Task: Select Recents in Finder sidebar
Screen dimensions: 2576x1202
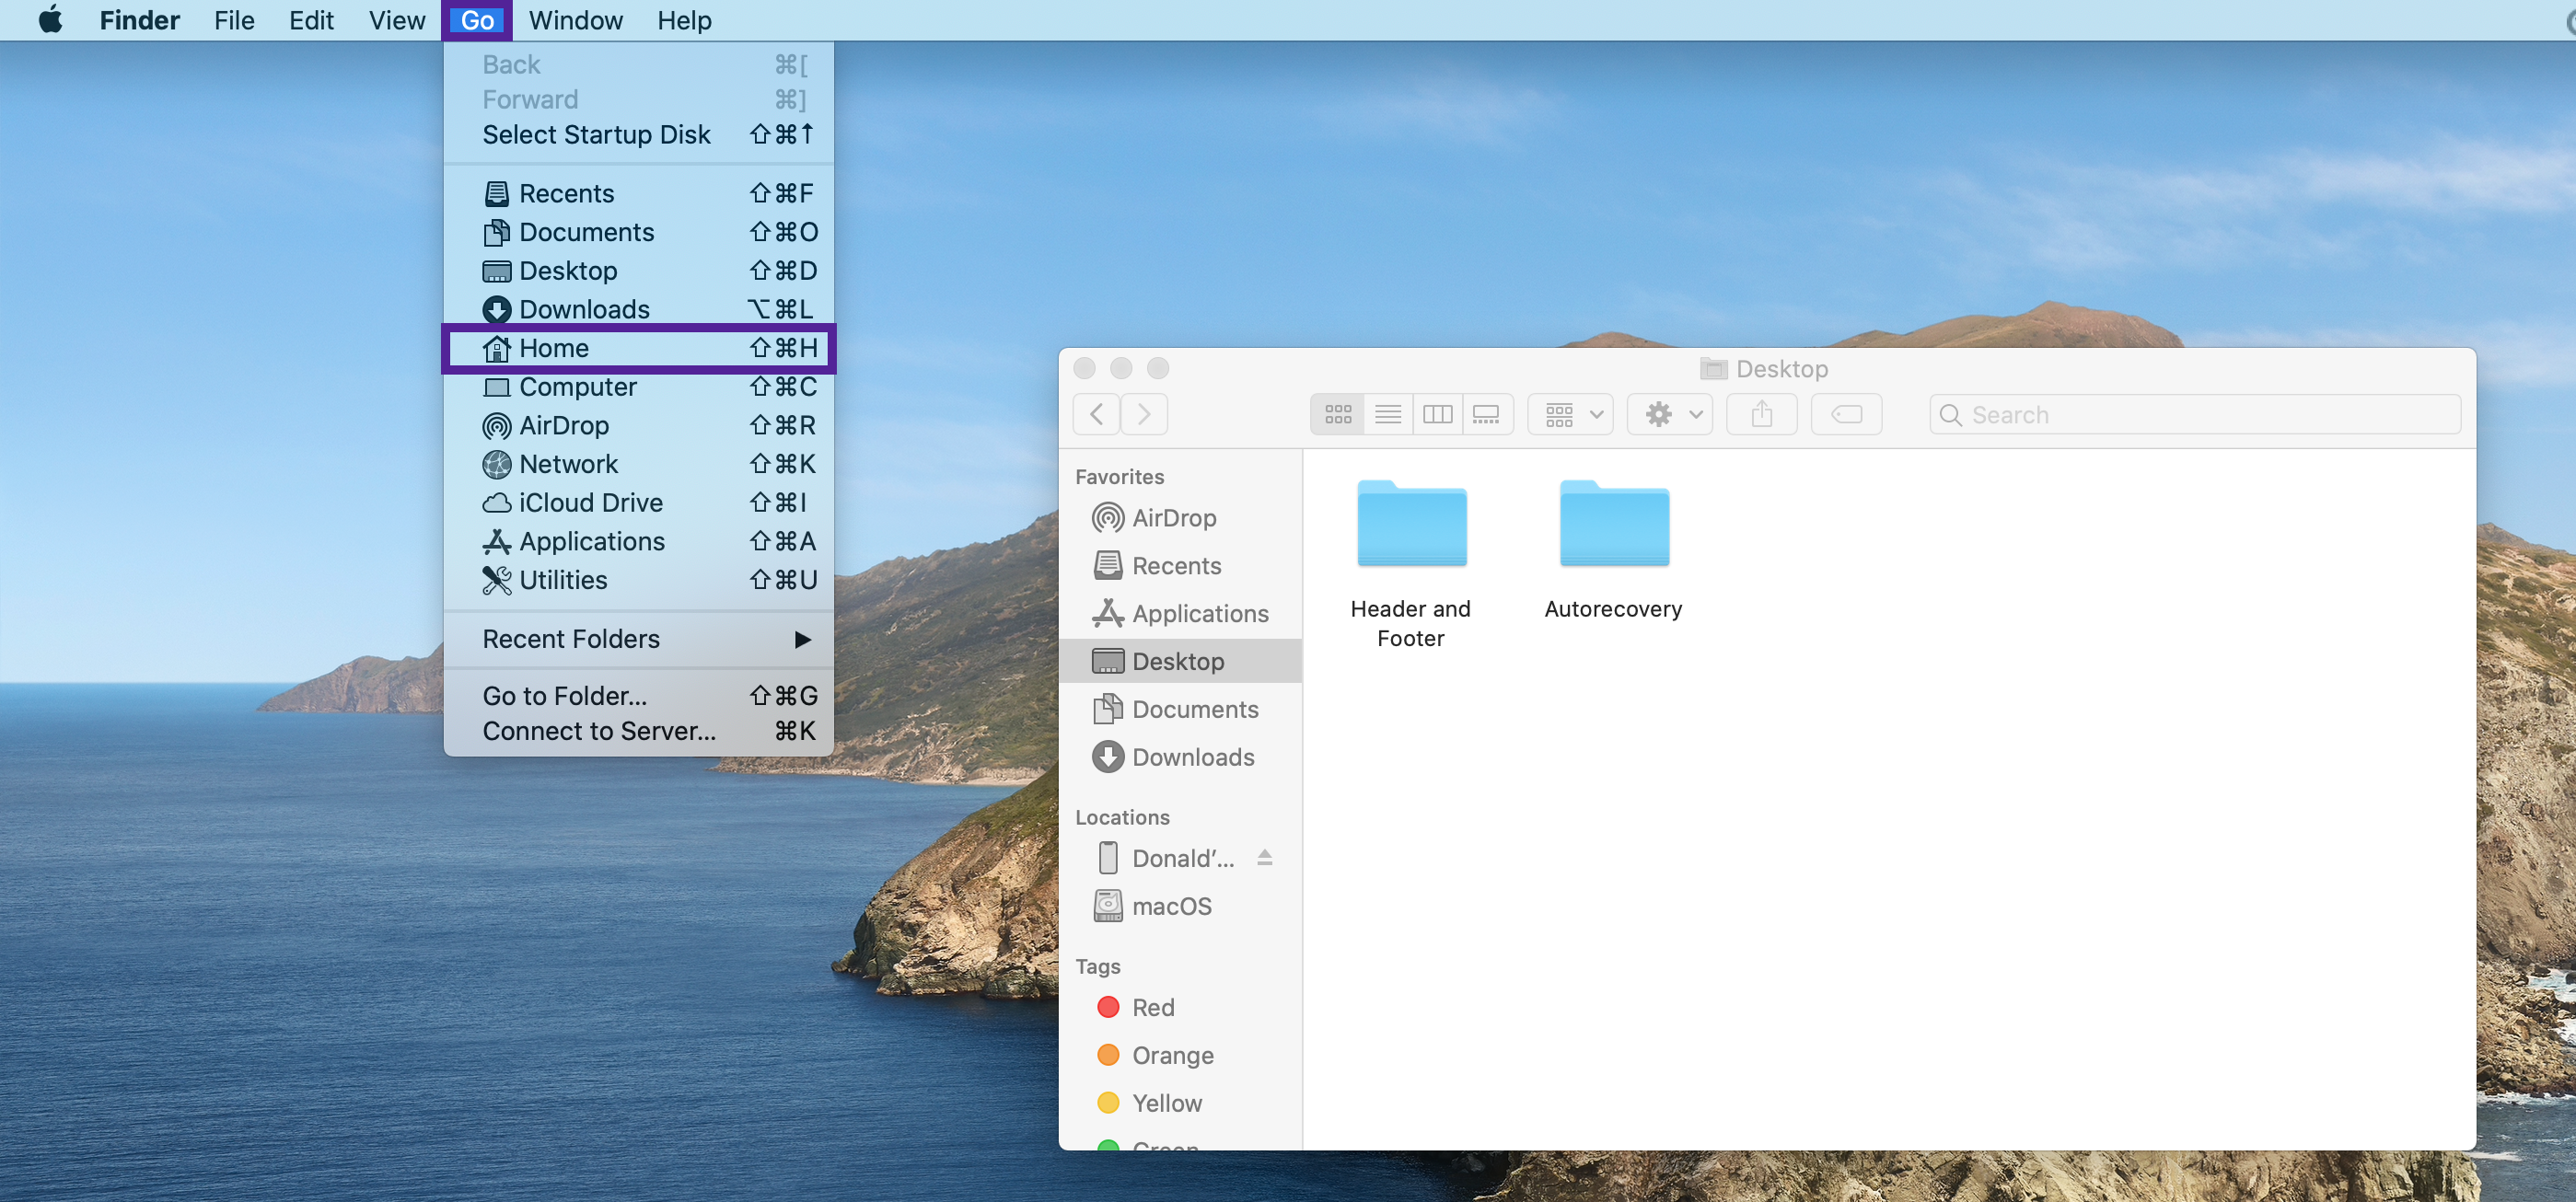Action: click(x=1180, y=566)
